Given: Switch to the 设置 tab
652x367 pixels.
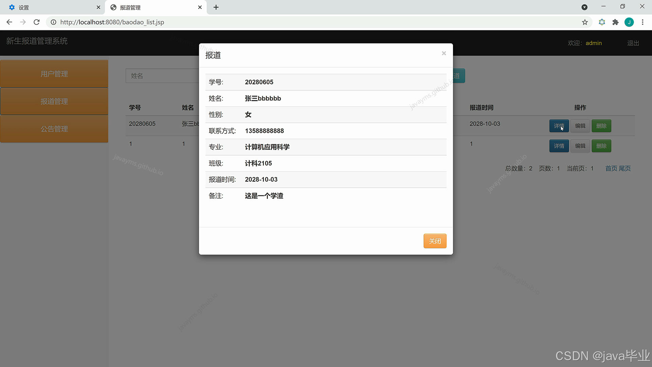Looking at the screenshot, I should click(53, 7).
